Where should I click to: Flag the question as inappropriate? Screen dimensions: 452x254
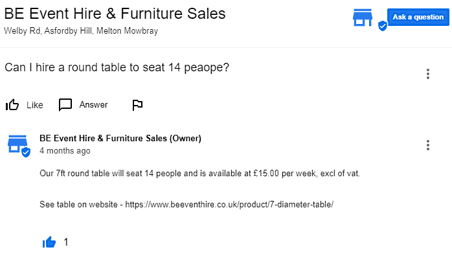click(137, 105)
